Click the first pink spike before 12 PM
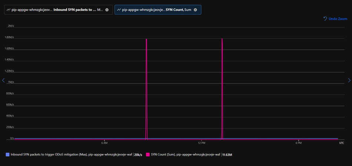 (x=146, y=90)
